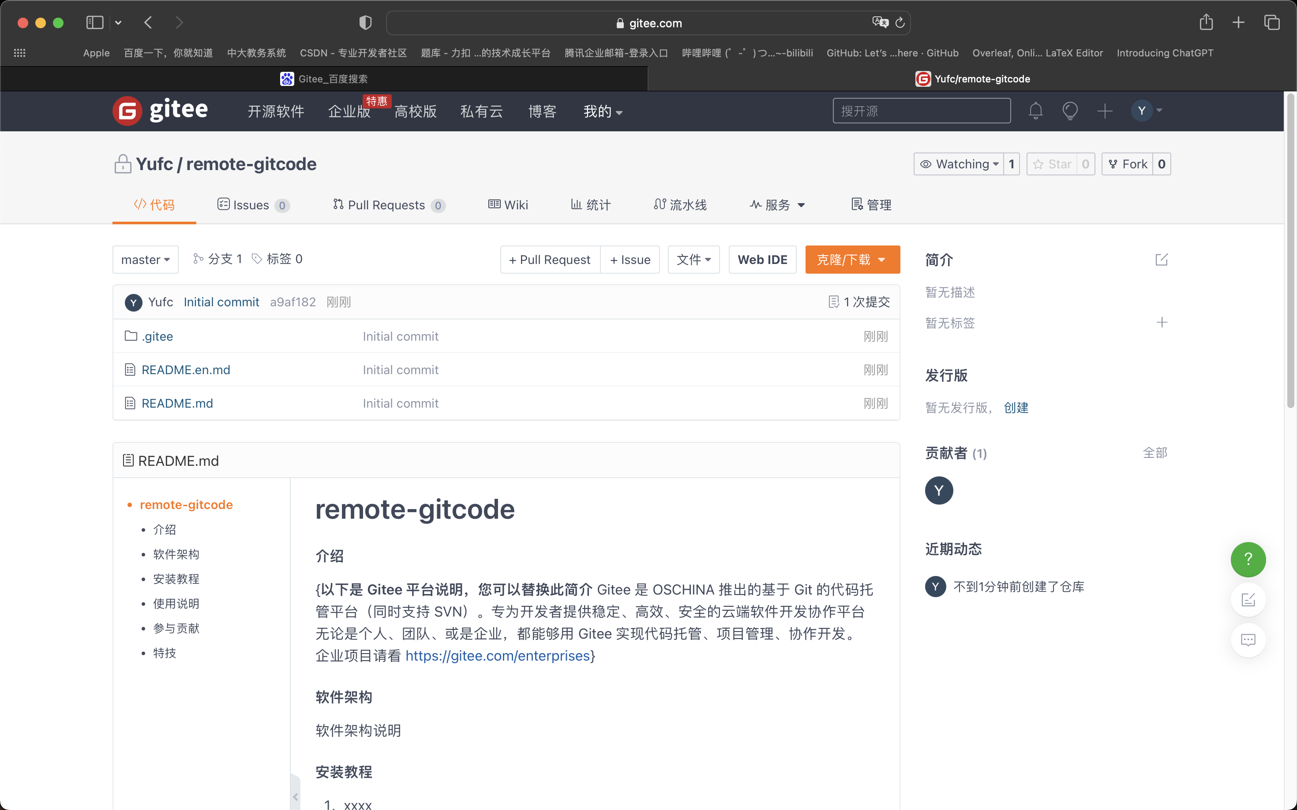Star the remote-gitcode repository

[x=1053, y=164]
